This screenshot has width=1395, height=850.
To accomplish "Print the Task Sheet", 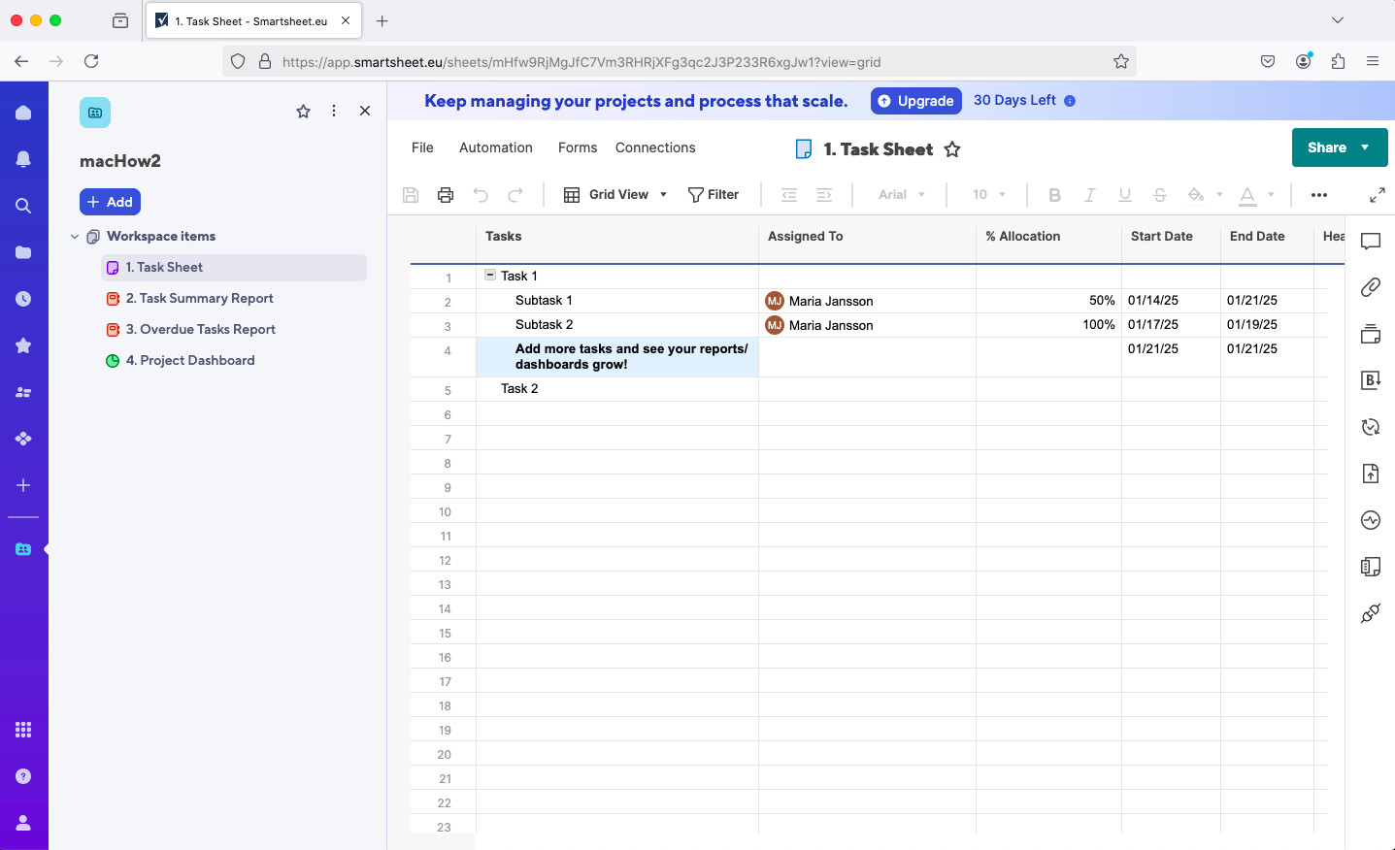I will [x=445, y=194].
